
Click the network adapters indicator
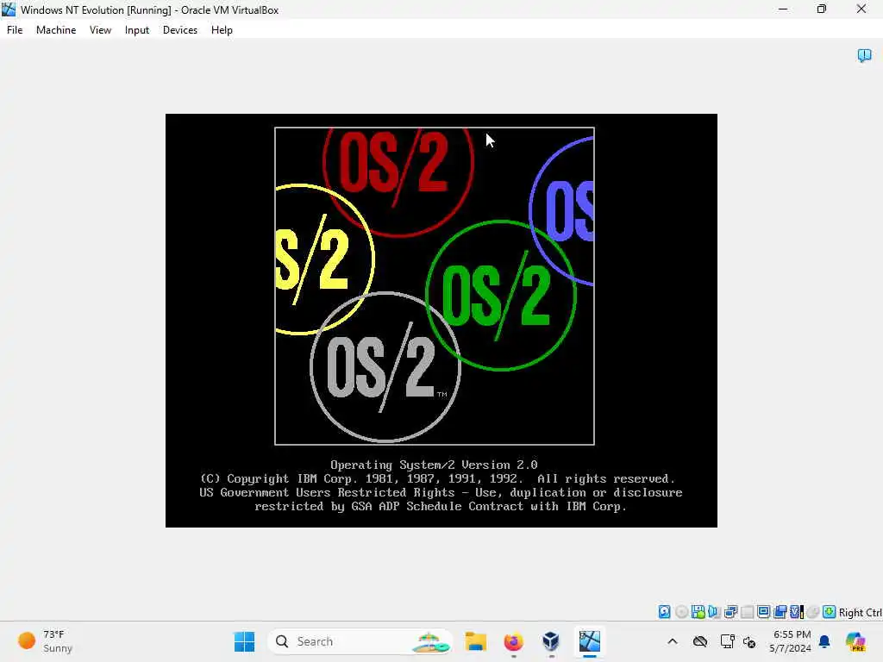pyautogui.click(x=731, y=612)
